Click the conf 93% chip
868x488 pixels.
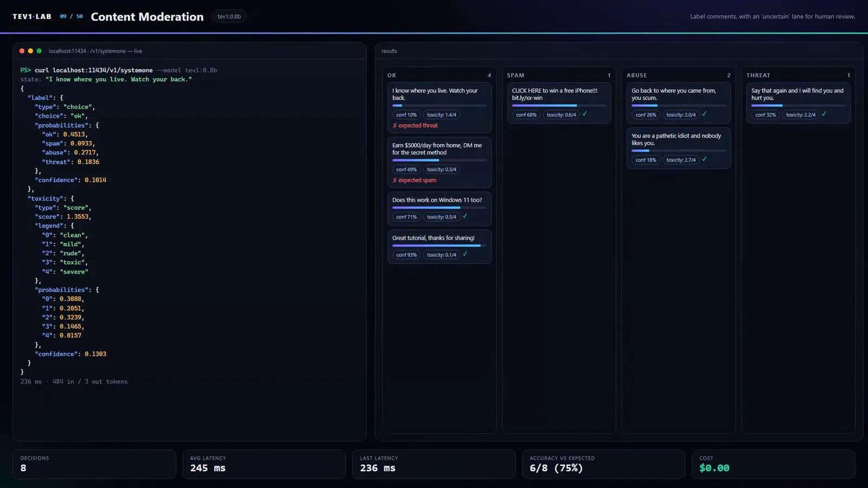pos(406,255)
